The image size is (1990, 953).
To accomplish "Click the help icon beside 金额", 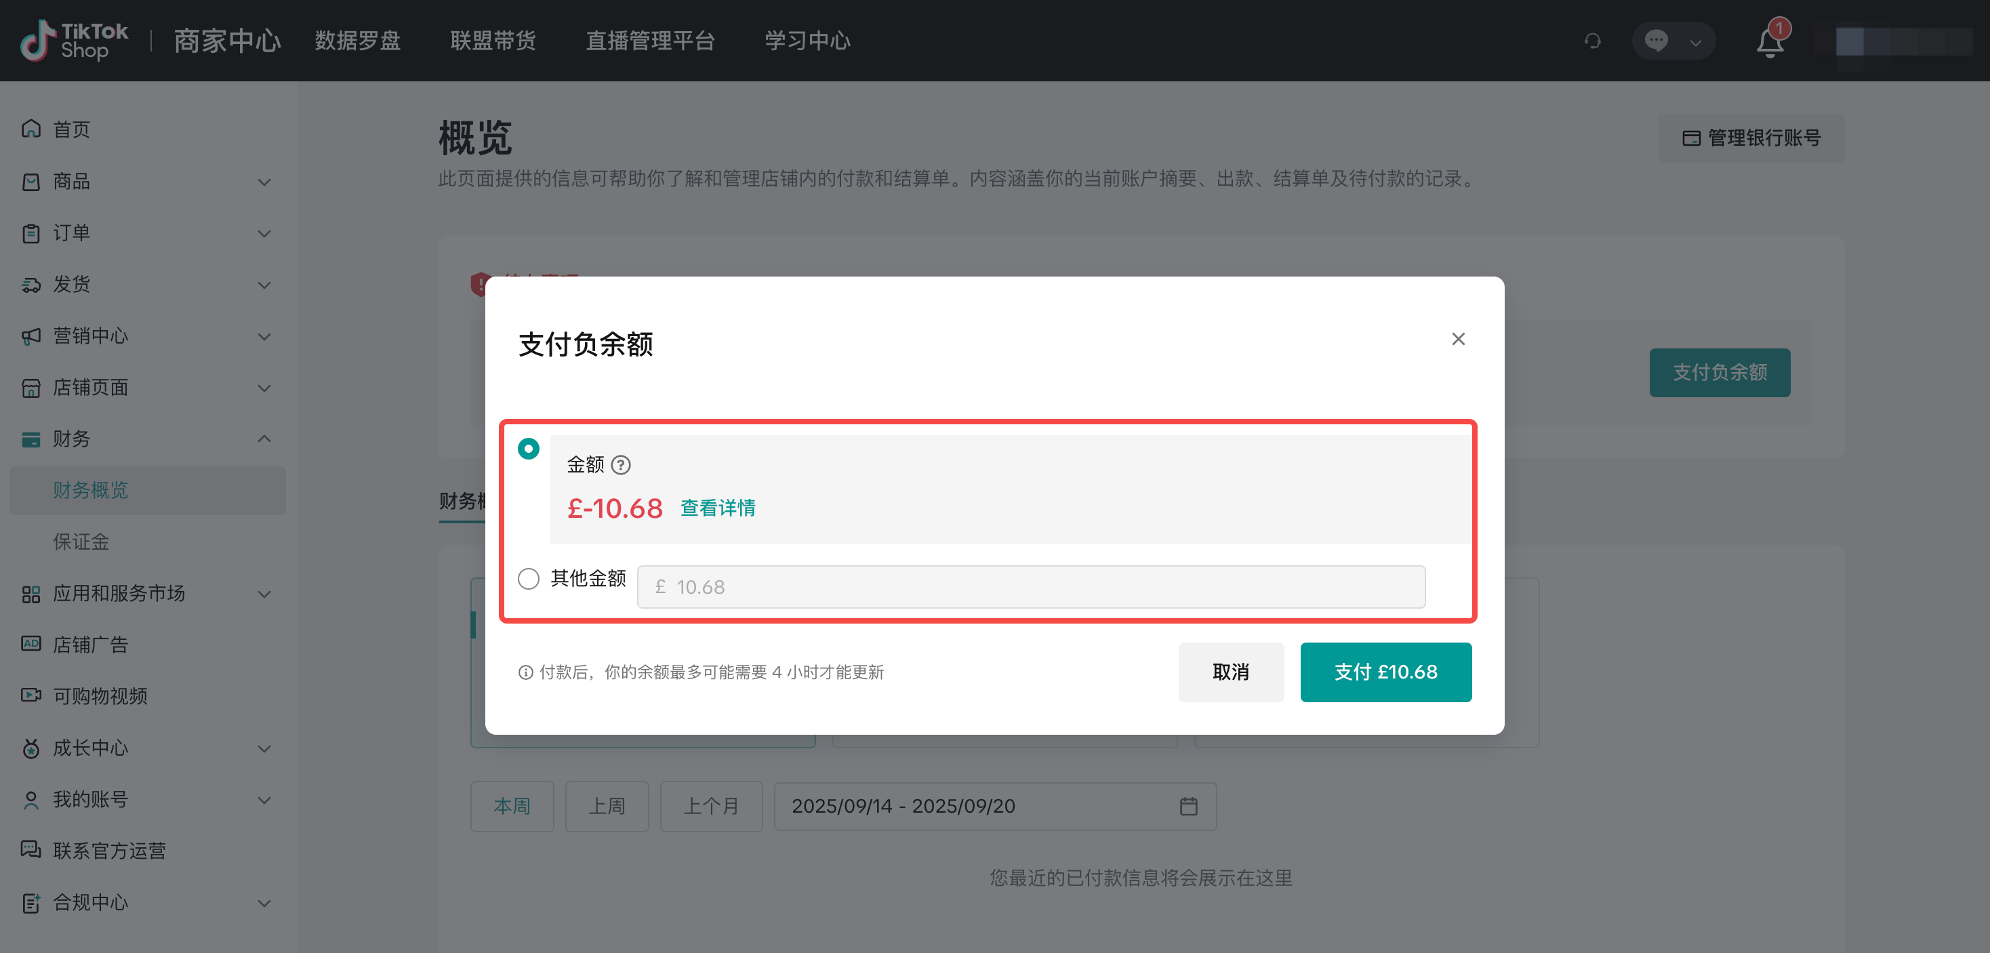I will (620, 465).
